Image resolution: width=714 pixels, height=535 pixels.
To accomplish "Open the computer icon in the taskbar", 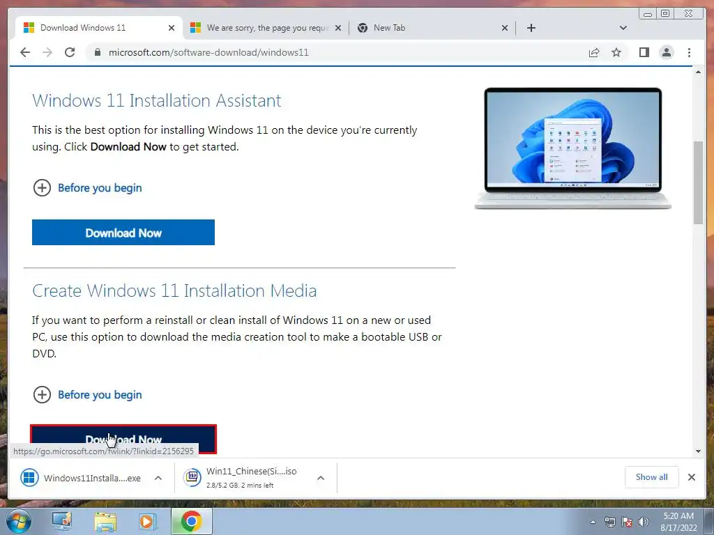I will [62, 521].
